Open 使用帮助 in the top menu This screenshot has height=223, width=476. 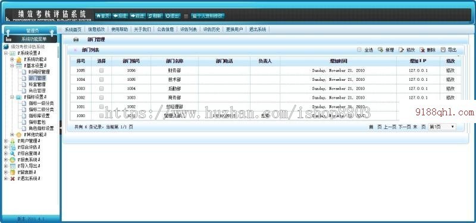120,29
